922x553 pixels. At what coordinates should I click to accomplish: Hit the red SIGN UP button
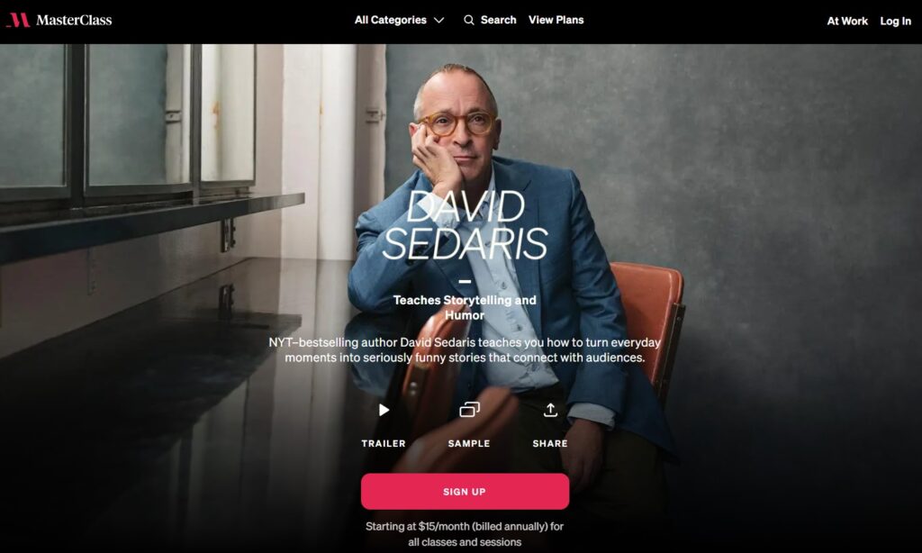point(465,491)
